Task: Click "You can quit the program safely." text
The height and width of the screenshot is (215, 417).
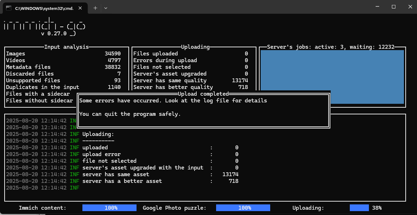Action: pos(130,114)
